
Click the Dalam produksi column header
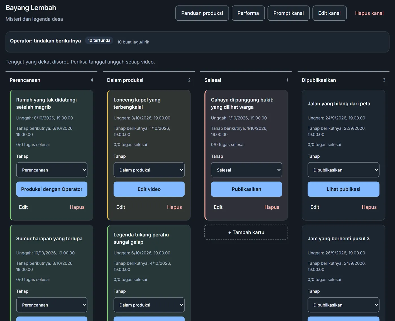[x=125, y=80]
